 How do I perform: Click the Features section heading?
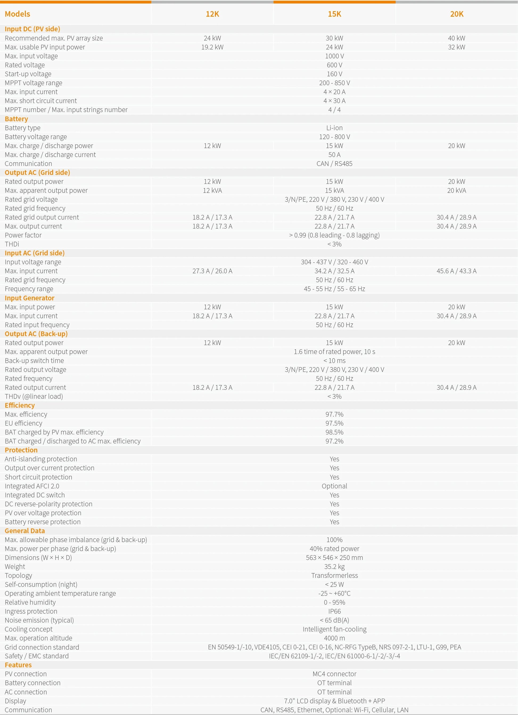tap(18, 665)
